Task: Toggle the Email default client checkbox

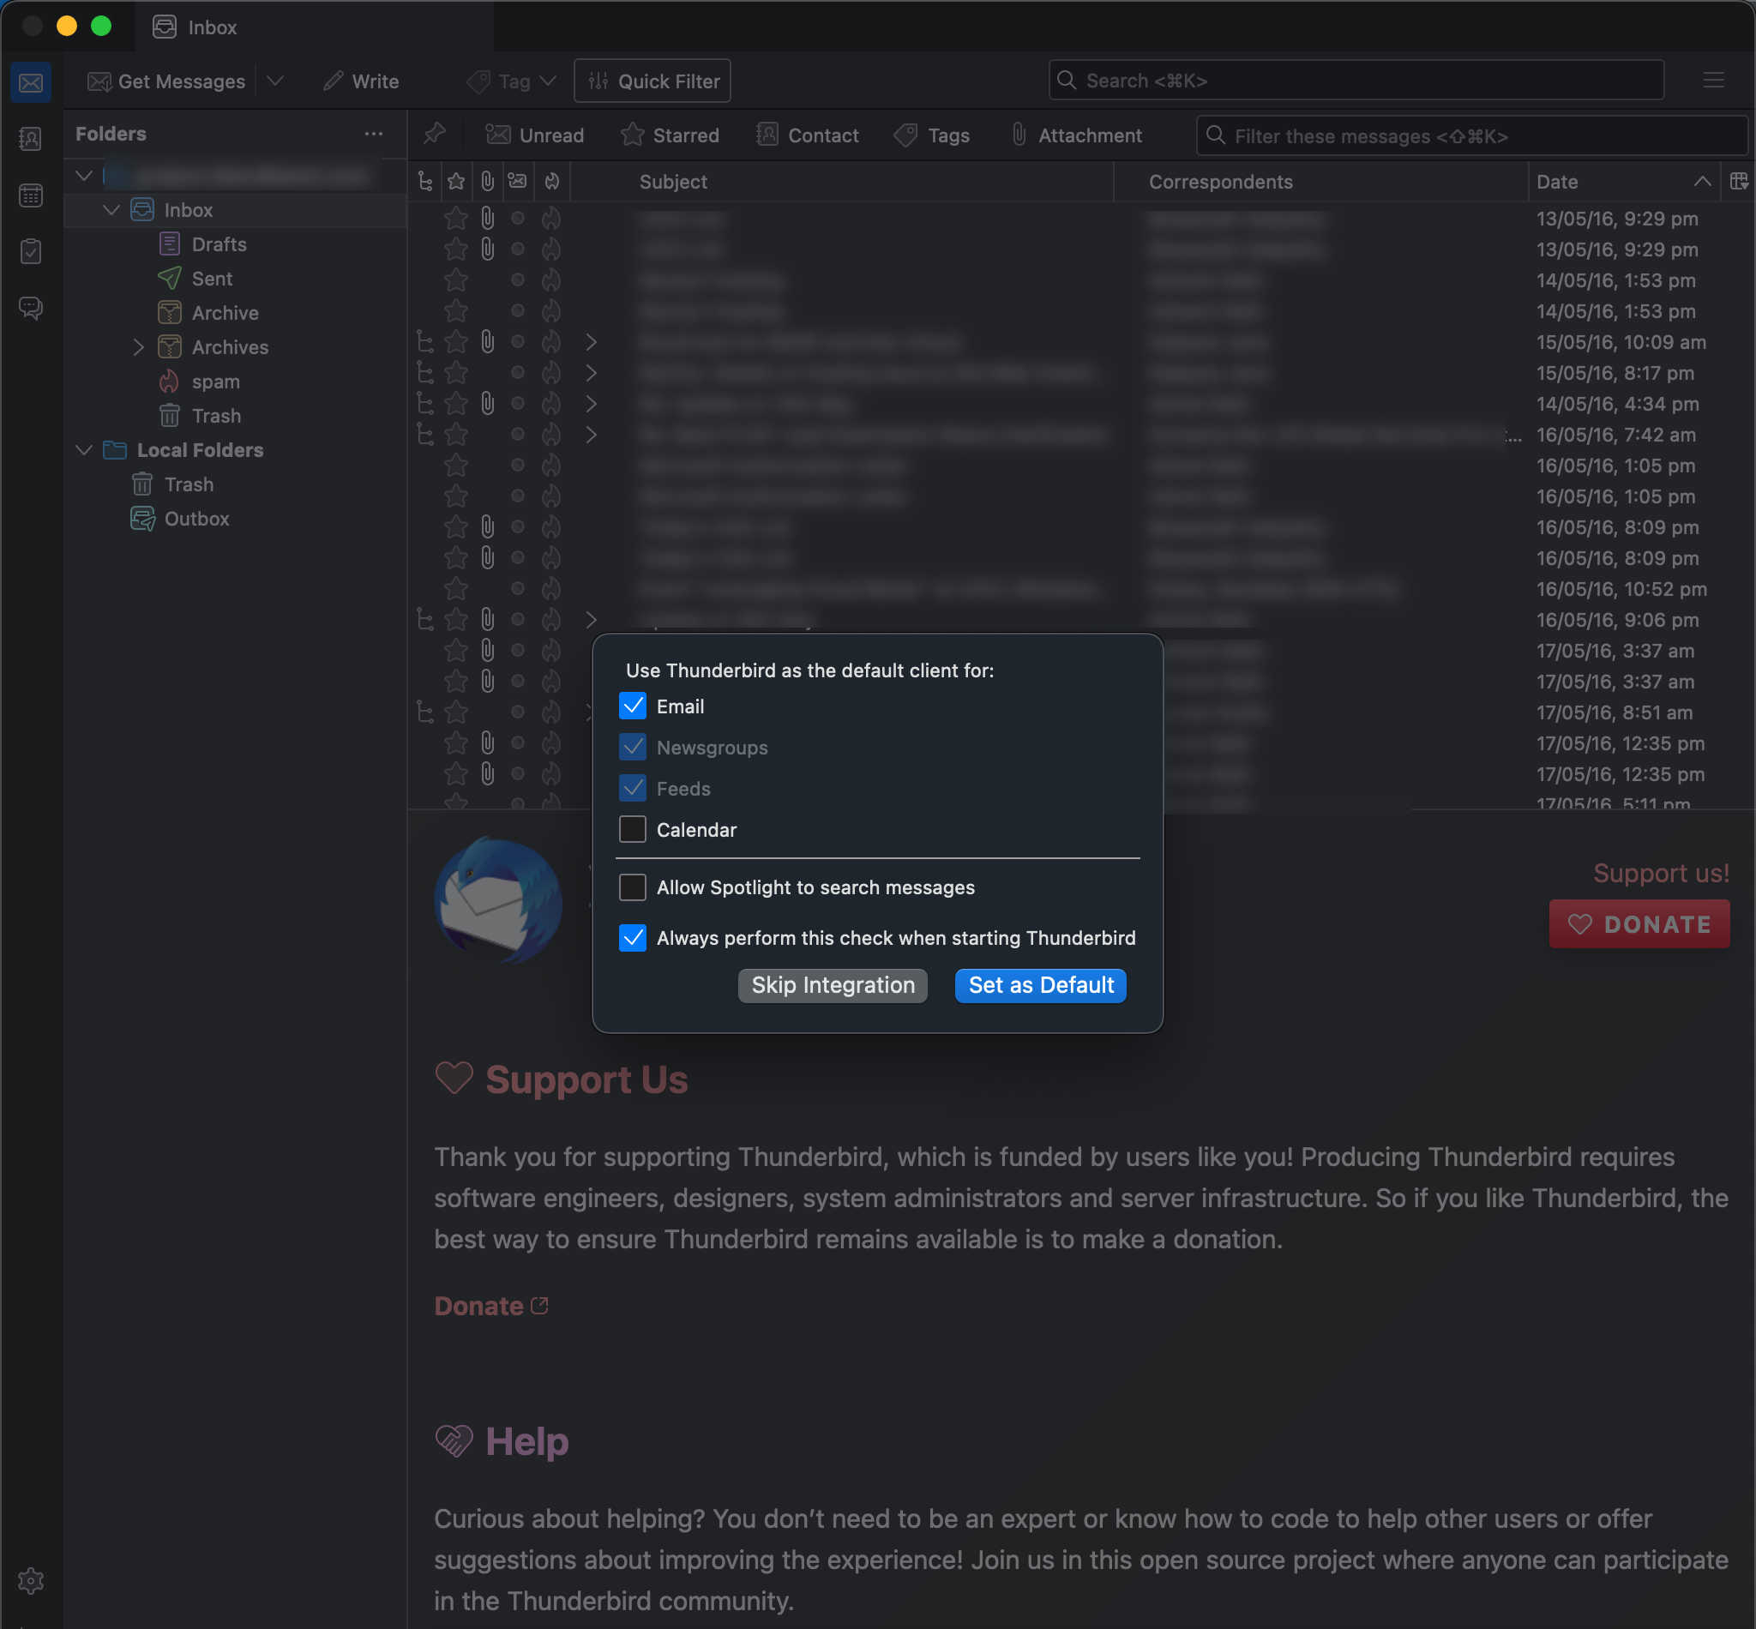Action: (x=634, y=706)
